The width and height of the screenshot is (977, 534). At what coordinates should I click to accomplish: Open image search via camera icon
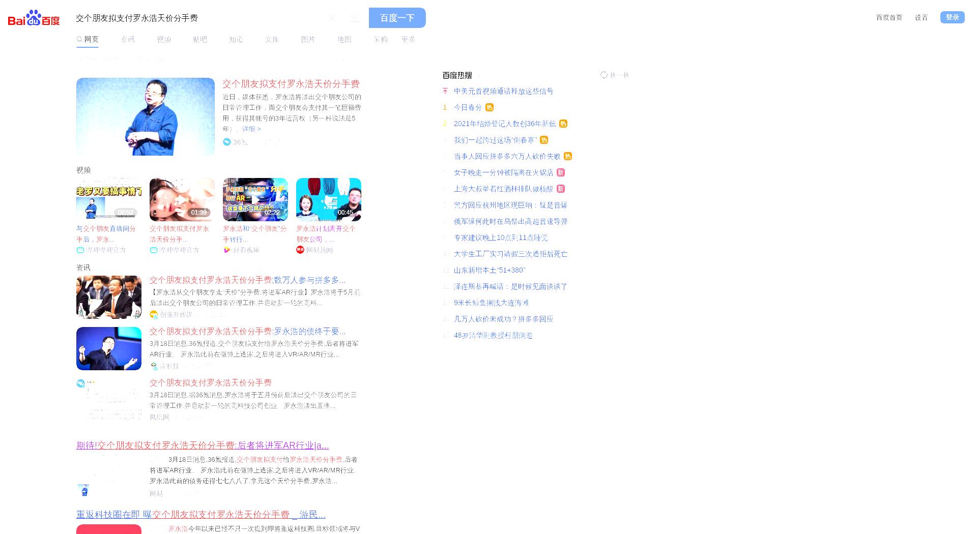[354, 18]
